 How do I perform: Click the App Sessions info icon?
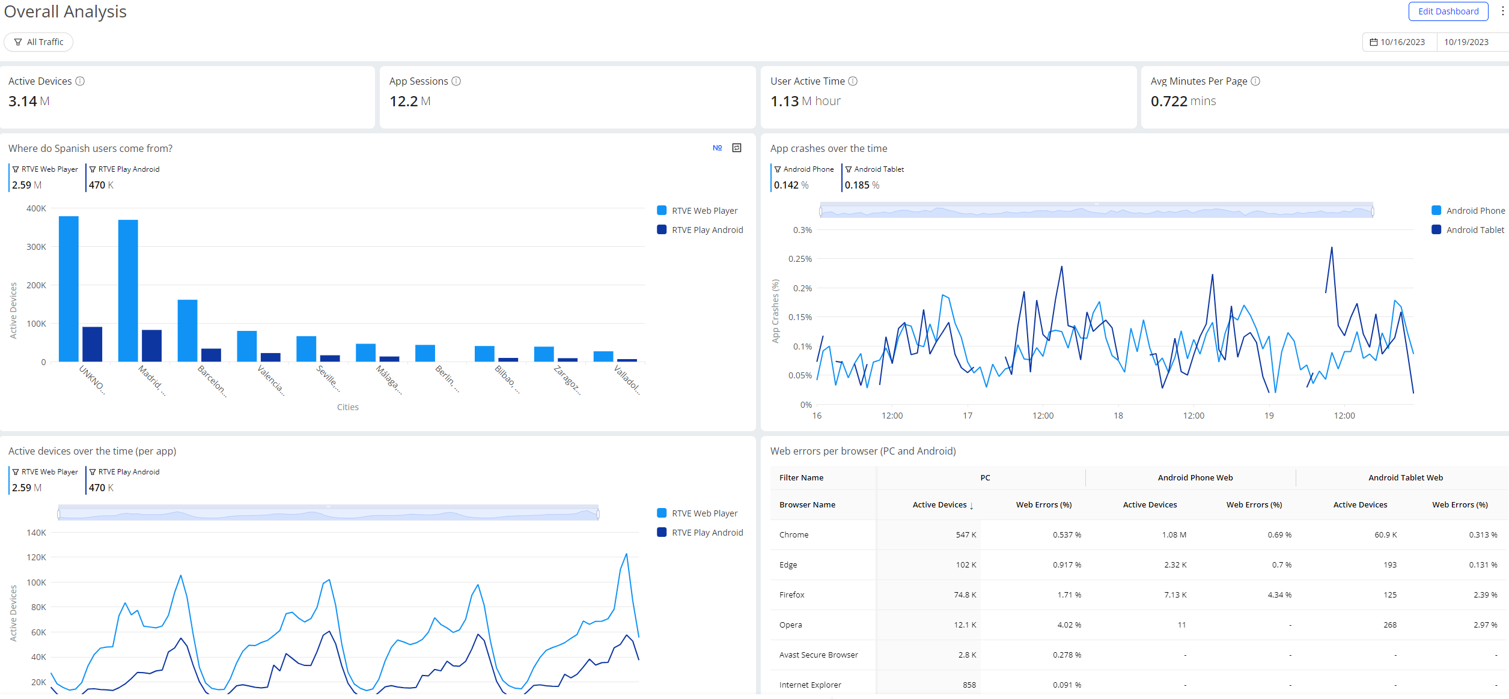(x=456, y=81)
